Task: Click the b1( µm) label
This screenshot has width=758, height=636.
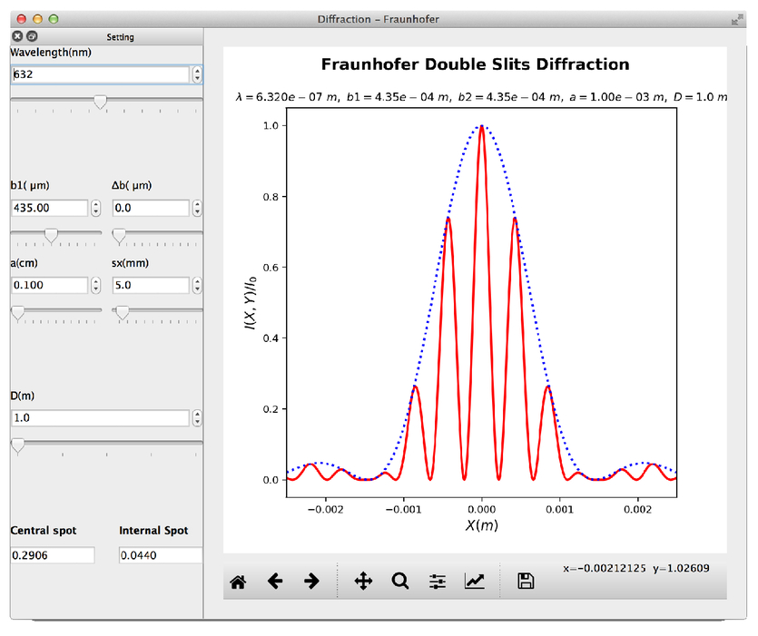Action: (x=30, y=186)
